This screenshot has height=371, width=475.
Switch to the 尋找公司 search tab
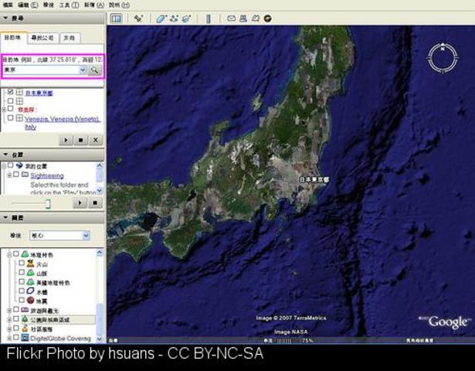42,38
